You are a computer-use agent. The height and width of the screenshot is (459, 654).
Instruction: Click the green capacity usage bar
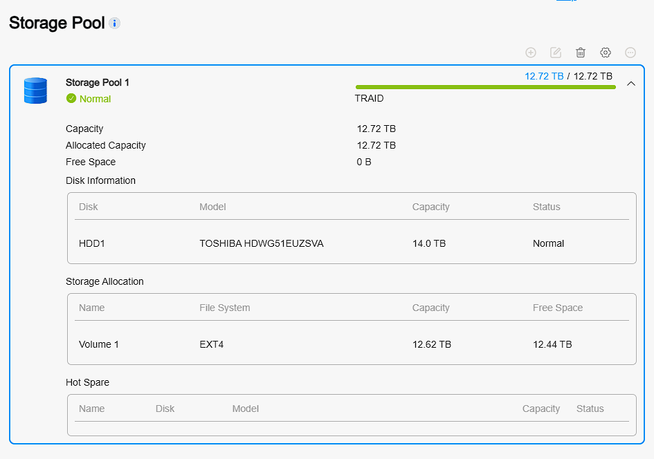click(x=486, y=87)
